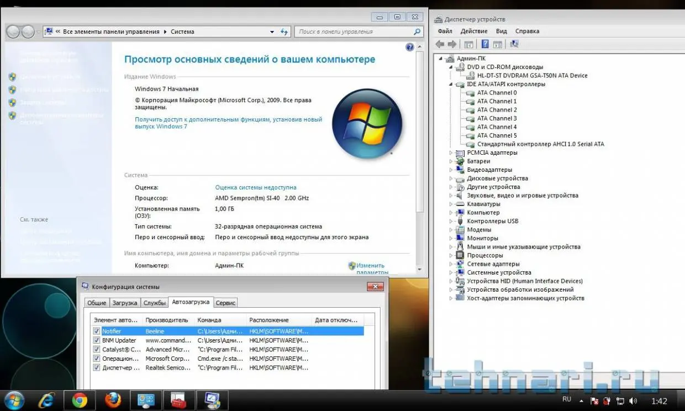Disable the Catalyst startup entry checkbox
Viewport: 685px width, 411px height.
coord(97,350)
